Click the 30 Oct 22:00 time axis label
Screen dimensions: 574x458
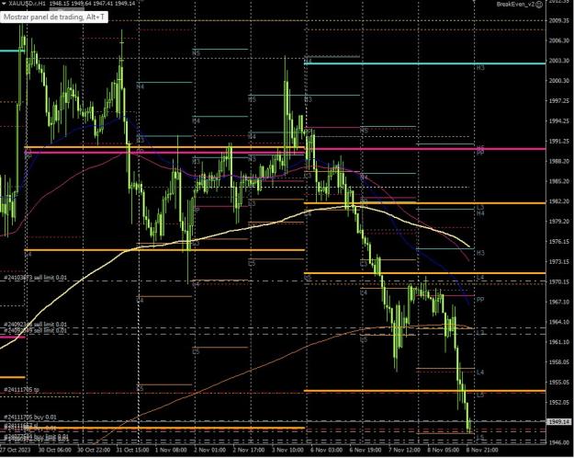pyautogui.click(x=94, y=450)
